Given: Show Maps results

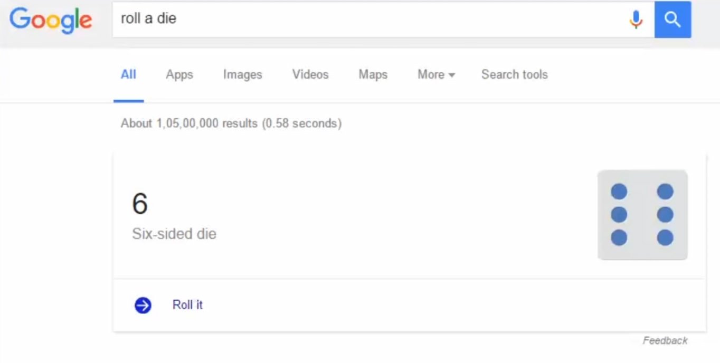Looking at the screenshot, I should pos(373,74).
